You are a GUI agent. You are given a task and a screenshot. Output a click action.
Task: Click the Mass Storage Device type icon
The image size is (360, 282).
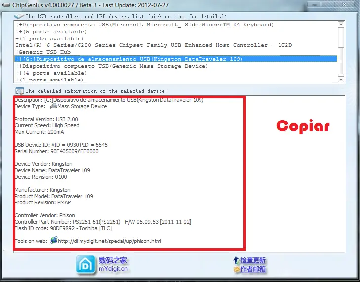click(54, 106)
